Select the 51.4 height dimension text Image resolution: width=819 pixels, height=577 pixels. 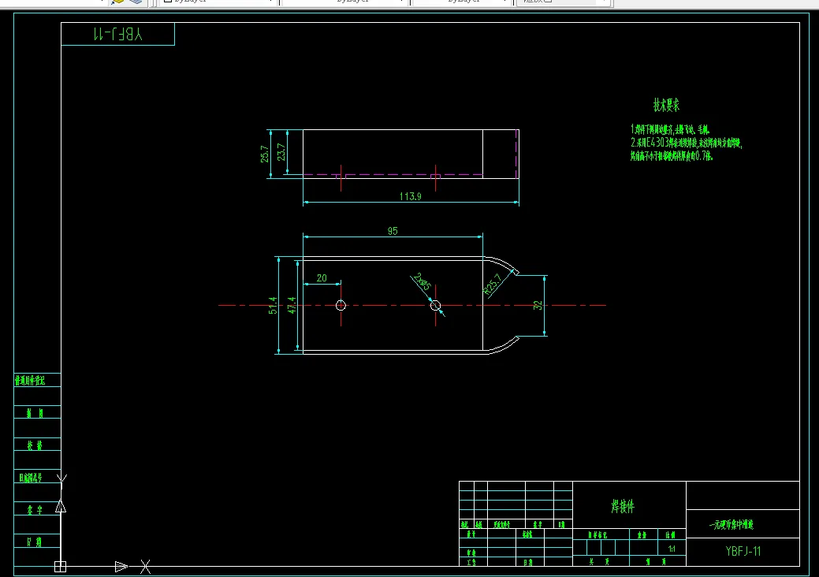click(x=273, y=306)
